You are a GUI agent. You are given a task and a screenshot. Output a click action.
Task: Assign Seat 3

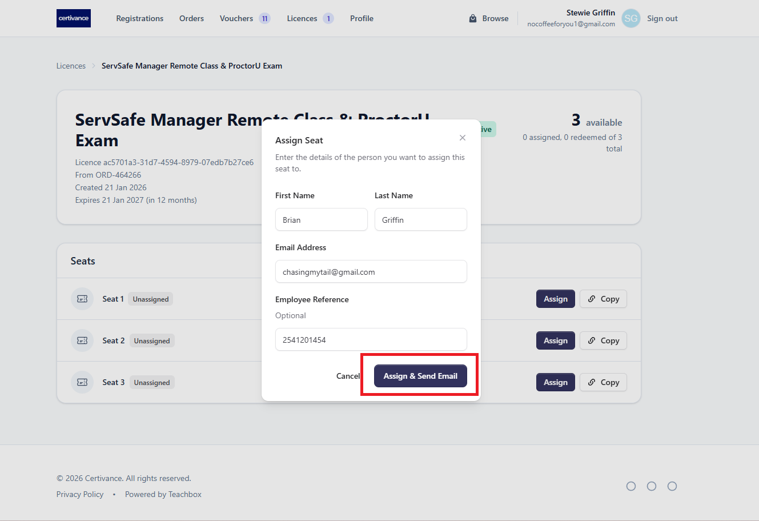coord(556,382)
